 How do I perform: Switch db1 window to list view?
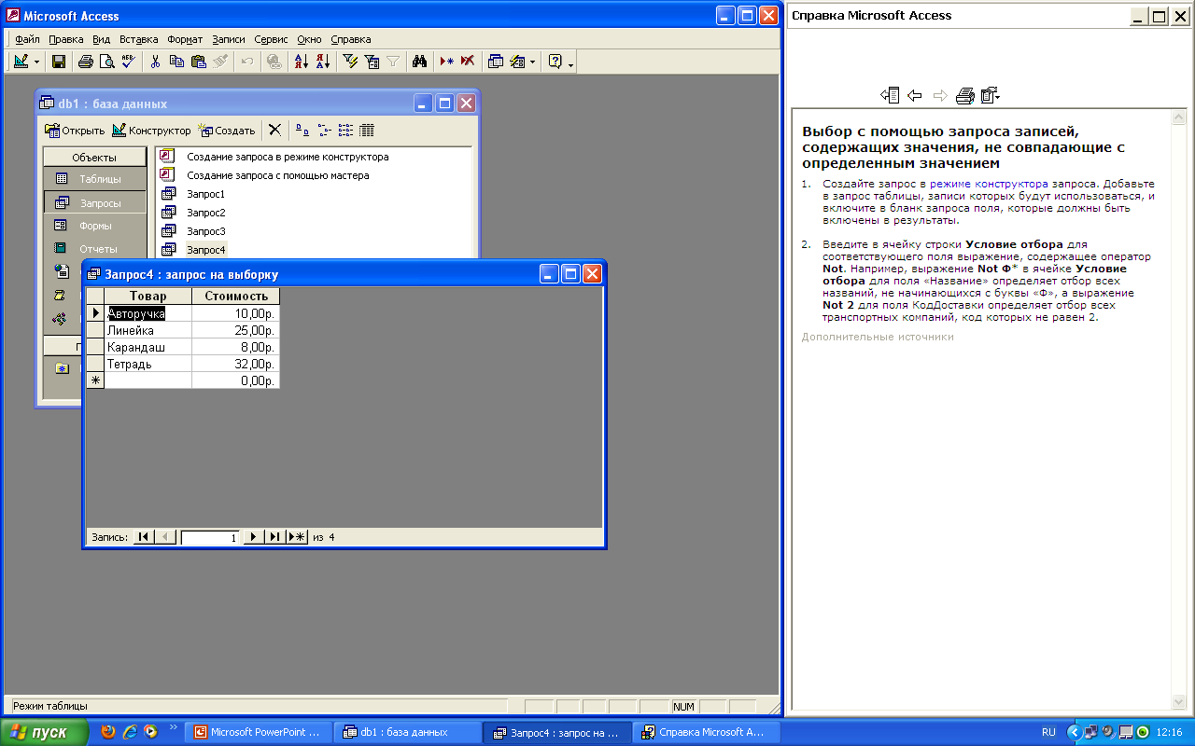[345, 131]
